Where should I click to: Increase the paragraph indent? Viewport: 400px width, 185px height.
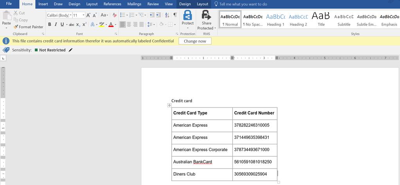click(x=158, y=15)
